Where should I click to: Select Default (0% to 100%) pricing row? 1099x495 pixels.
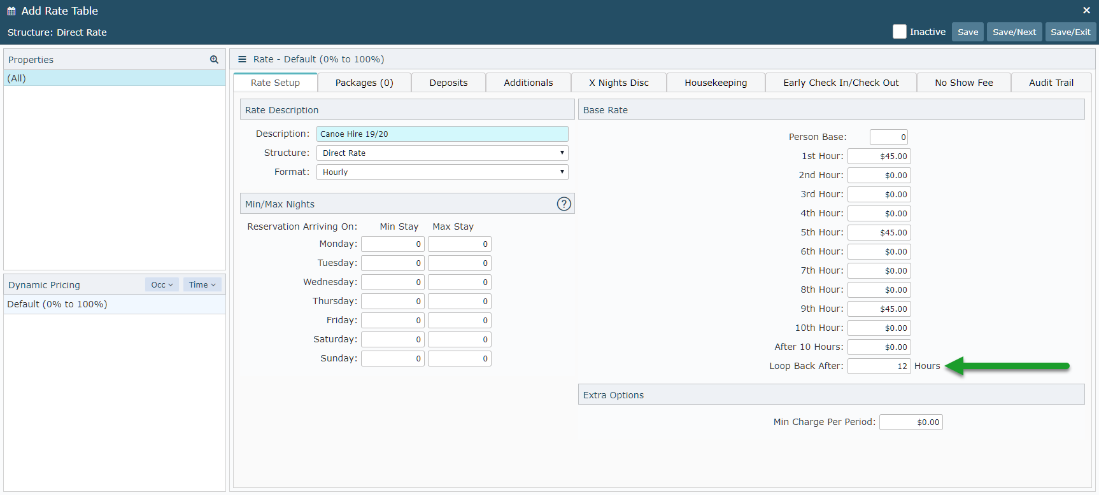(x=115, y=304)
